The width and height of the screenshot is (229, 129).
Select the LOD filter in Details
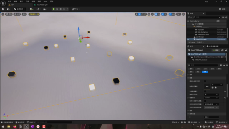pyautogui.click(x=205, y=69)
